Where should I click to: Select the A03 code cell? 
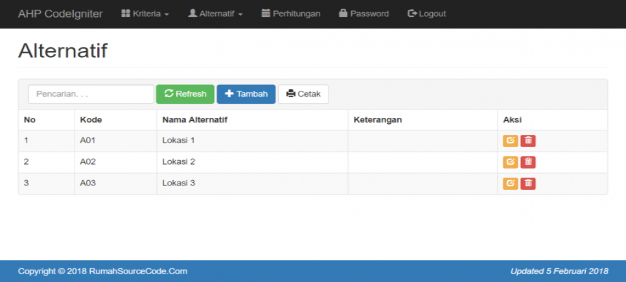[x=115, y=183]
